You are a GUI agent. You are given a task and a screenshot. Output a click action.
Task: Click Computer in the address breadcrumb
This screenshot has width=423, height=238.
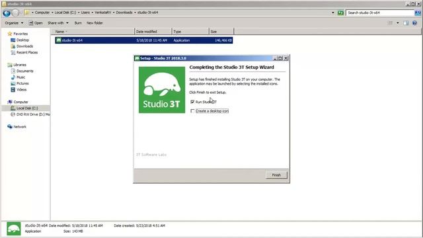tap(42, 13)
